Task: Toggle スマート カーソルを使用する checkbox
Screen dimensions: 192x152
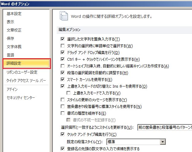Action: click(63, 79)
